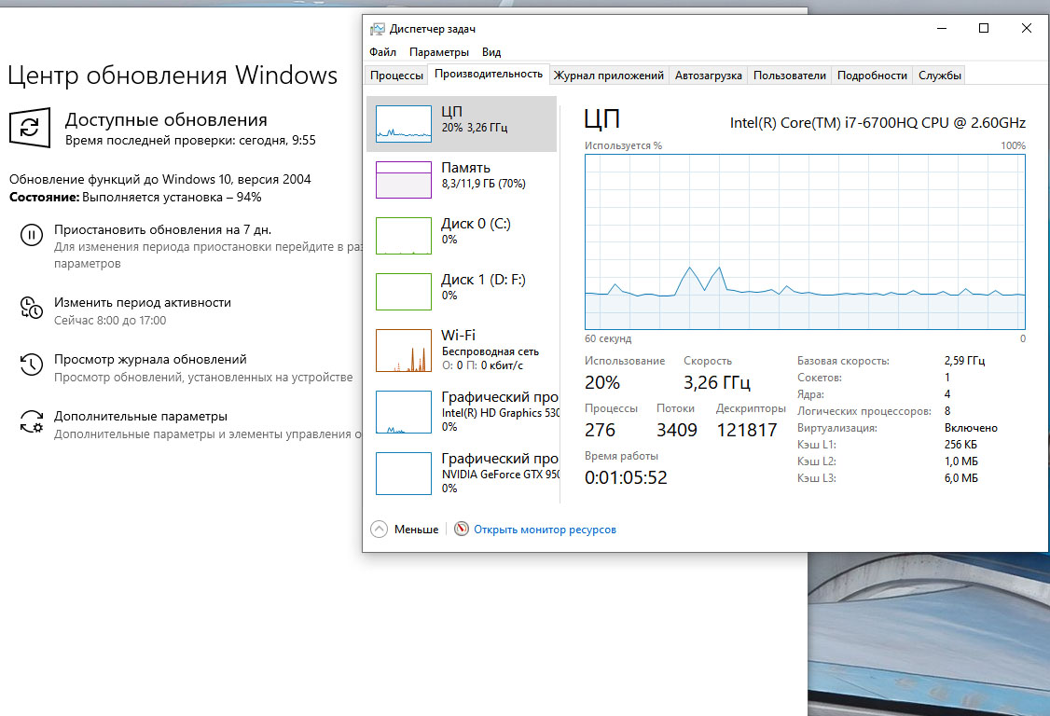This screenshot has width=1050, height=716.
Task: Click the large CPU usage graph
Action: (x=805, y=241)
